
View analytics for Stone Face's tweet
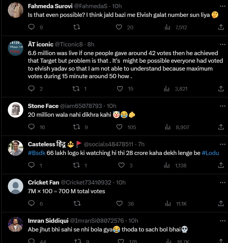168,127
